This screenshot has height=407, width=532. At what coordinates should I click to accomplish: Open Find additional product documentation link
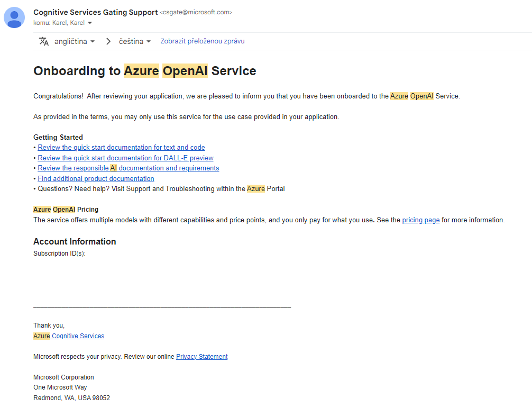[x=96, y=178]
